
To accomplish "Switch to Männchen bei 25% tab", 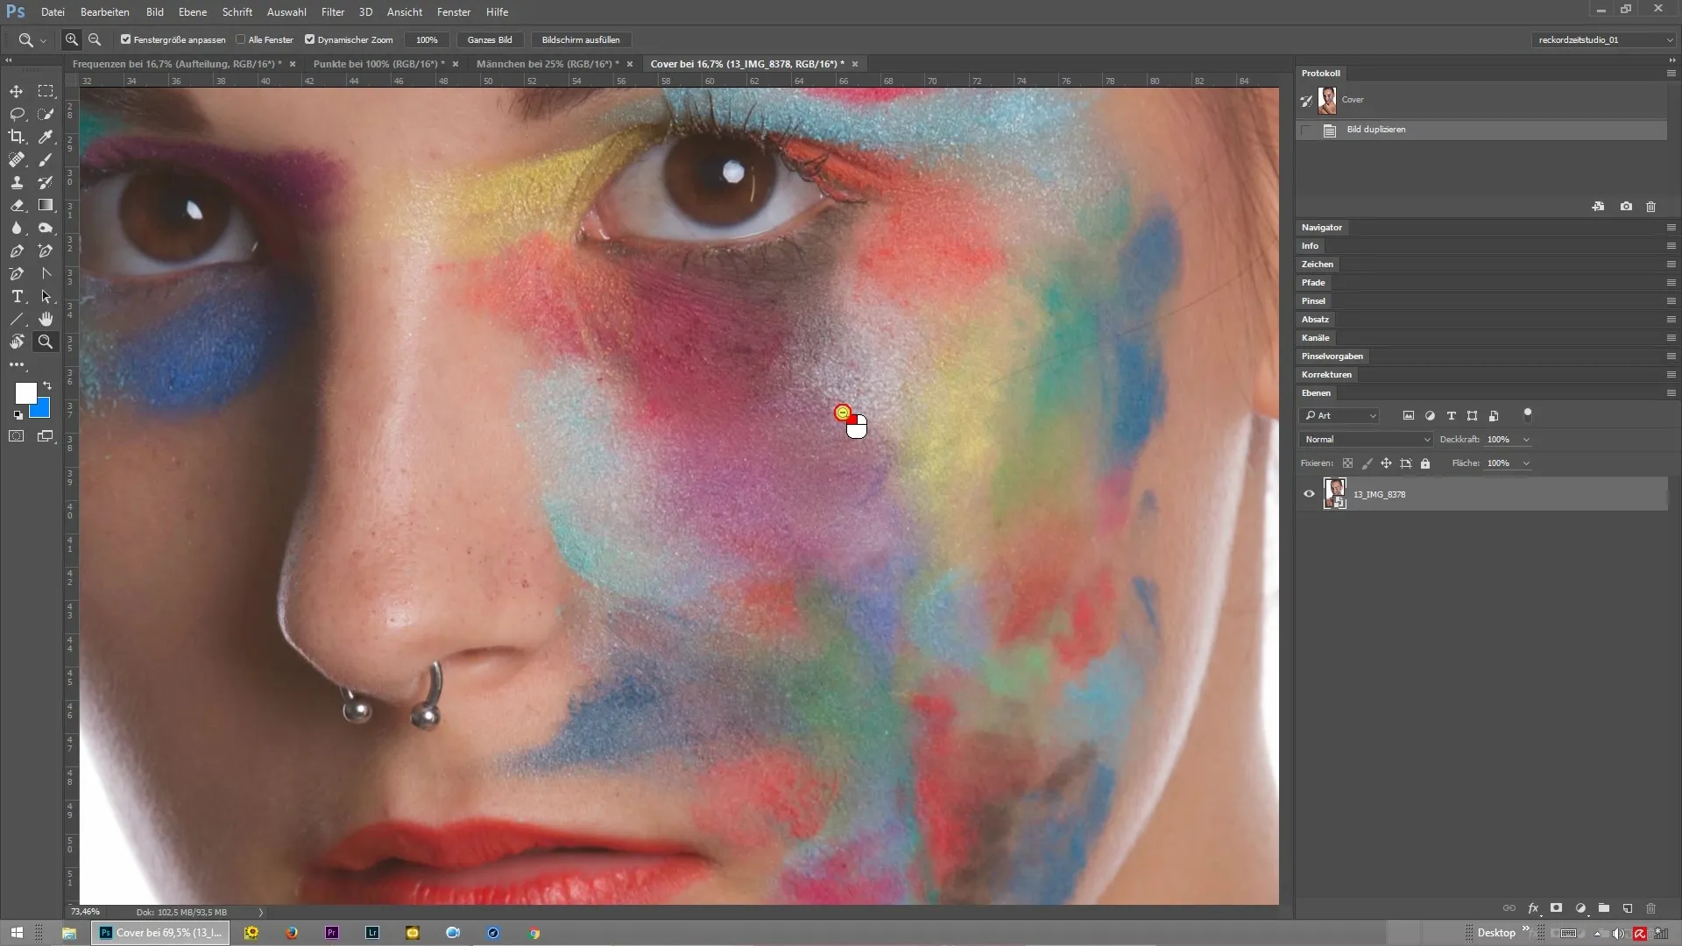I will [x=548, y=64].
